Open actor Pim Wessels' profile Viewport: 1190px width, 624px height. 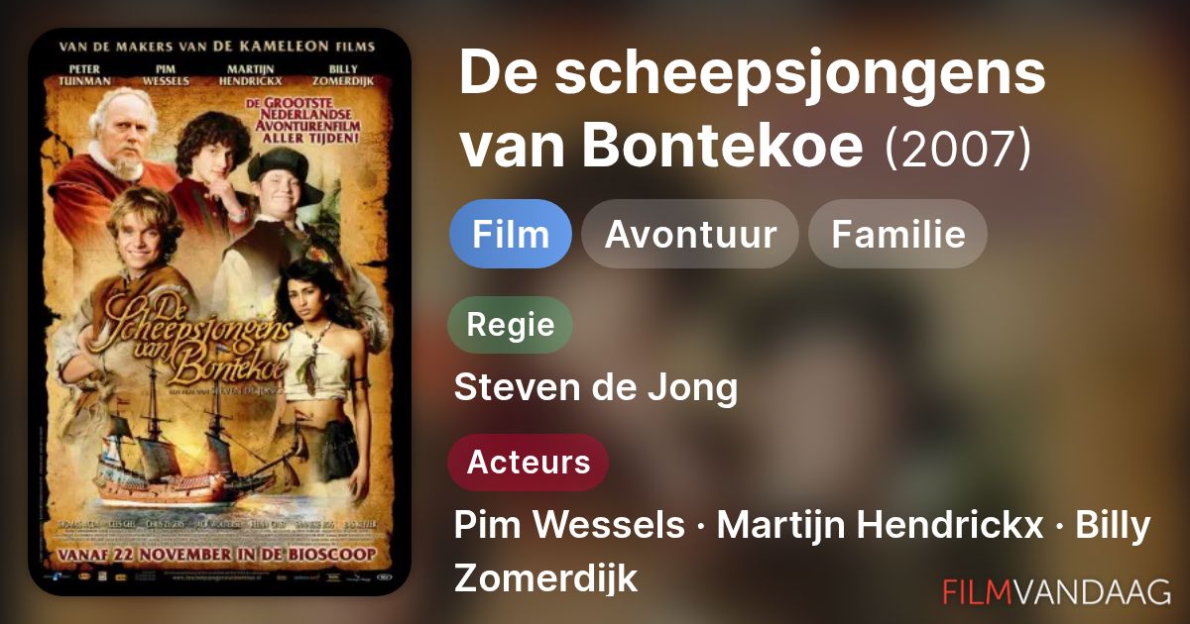[569, 526]
